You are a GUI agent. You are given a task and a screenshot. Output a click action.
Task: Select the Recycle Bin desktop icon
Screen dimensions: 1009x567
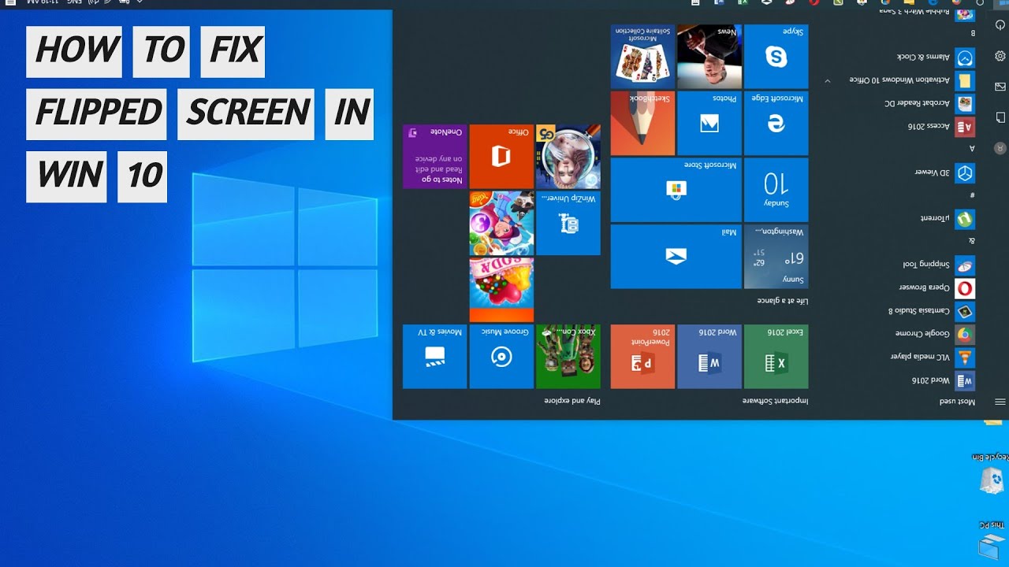[x=991, y=473]
